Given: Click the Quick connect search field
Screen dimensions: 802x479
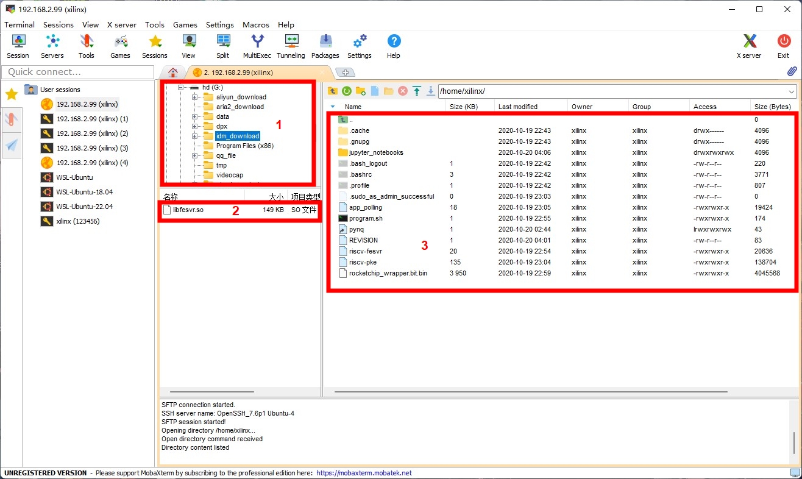Looking at the screenshot, I should 78,72.
